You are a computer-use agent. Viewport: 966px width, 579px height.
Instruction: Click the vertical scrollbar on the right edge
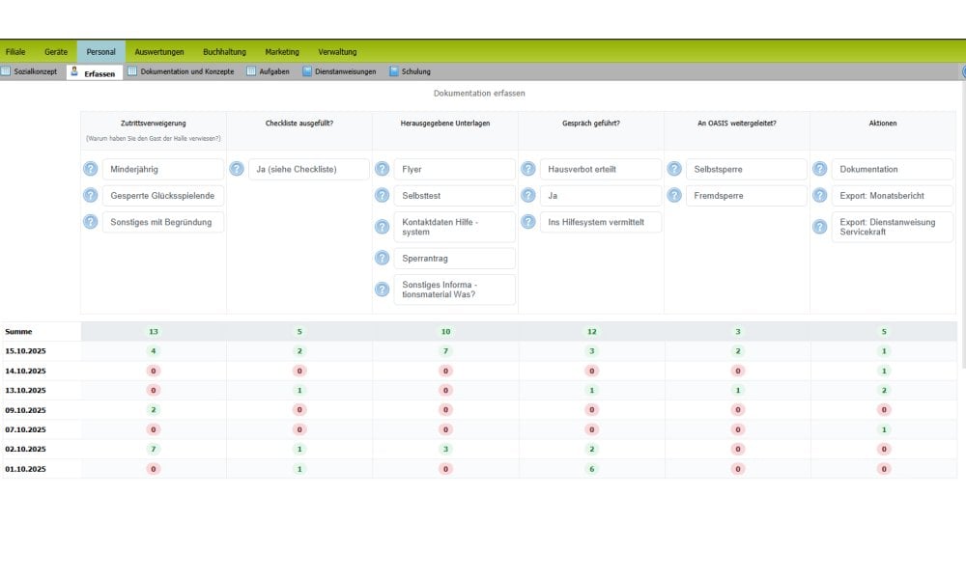963,225
